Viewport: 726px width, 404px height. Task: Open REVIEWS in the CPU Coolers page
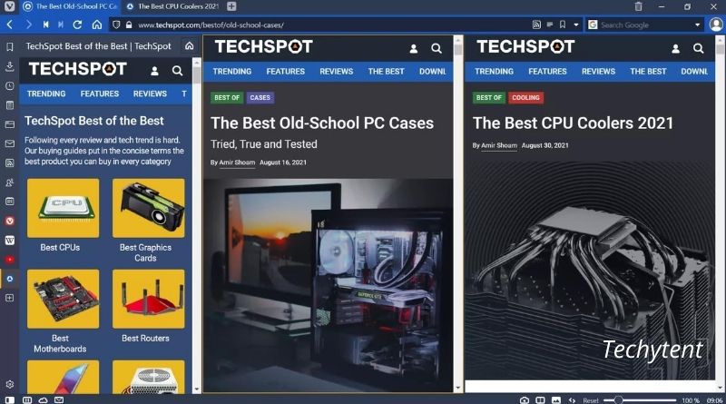coord(599,72)
